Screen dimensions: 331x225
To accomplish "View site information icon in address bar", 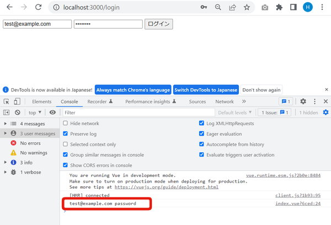I will pos(56,7).
